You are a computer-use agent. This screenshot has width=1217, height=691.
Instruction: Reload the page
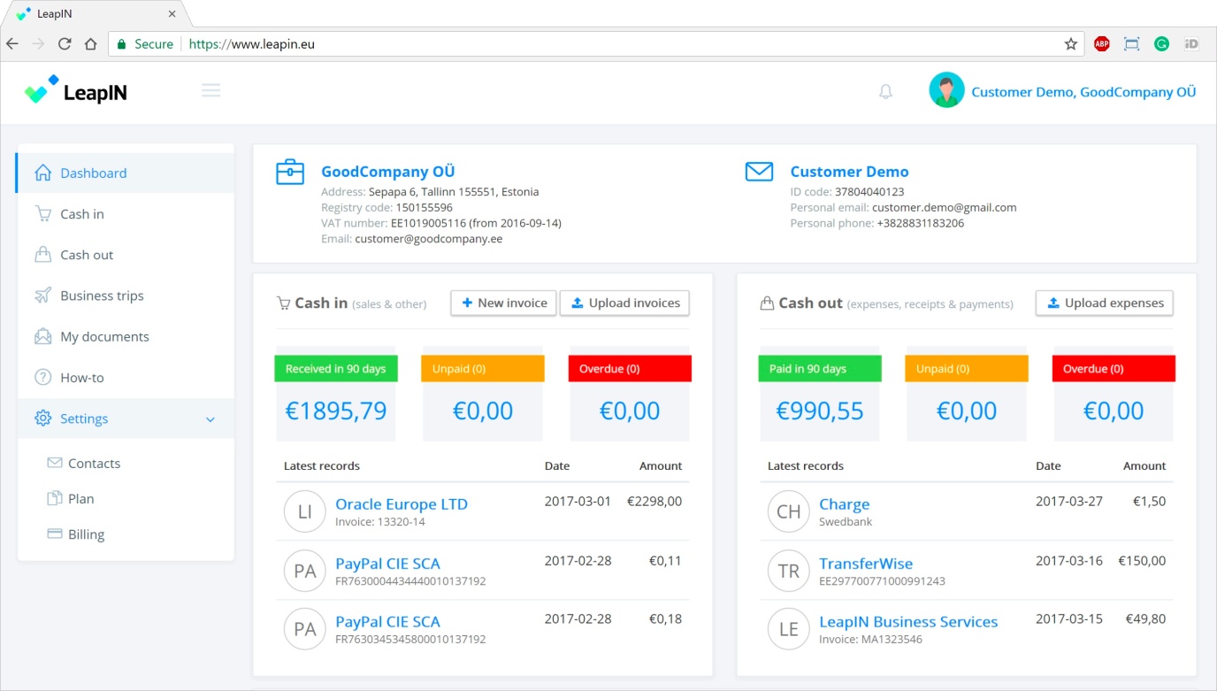tap(65, 43)
